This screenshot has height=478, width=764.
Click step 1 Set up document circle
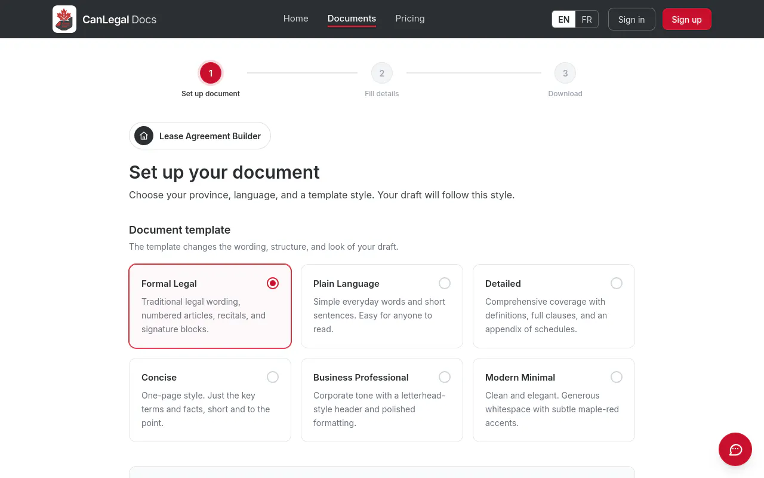[211, 73]
